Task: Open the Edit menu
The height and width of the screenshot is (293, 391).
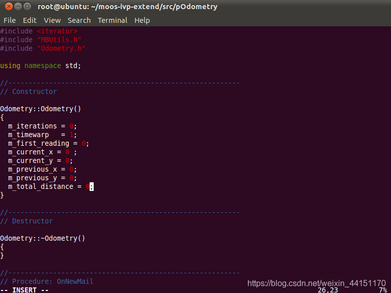Action: [30, 20]
